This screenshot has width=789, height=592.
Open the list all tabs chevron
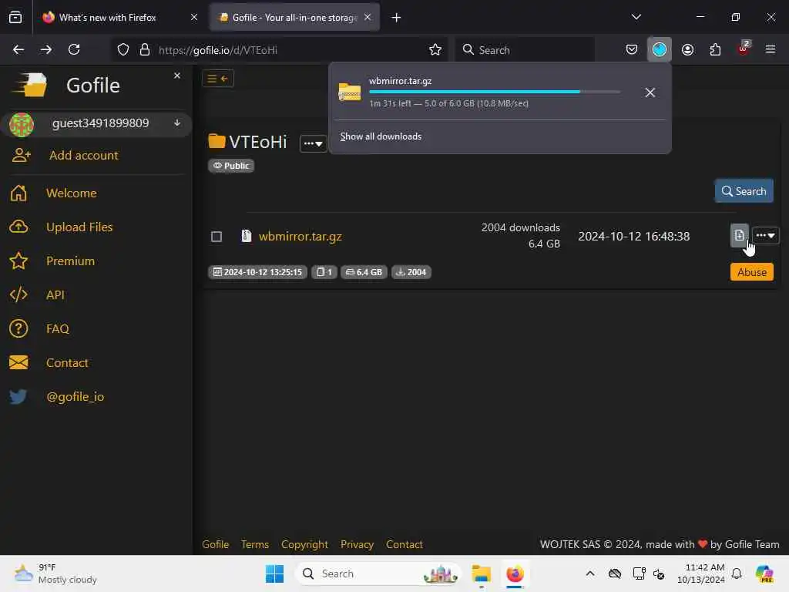(x=636, y=17)
